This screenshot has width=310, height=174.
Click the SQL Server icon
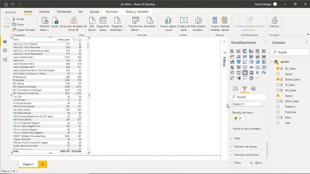92,24
